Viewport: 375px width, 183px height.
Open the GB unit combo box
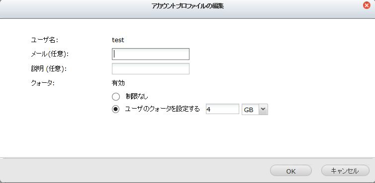255,109
